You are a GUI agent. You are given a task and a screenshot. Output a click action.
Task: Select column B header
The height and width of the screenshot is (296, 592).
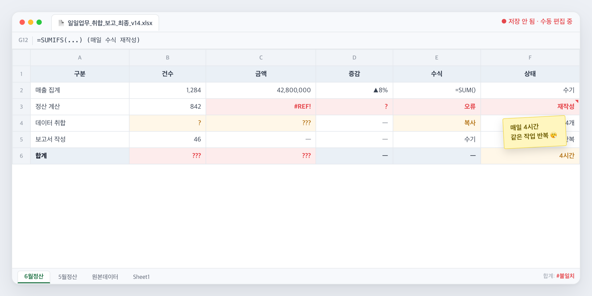(x=168, y=58)
